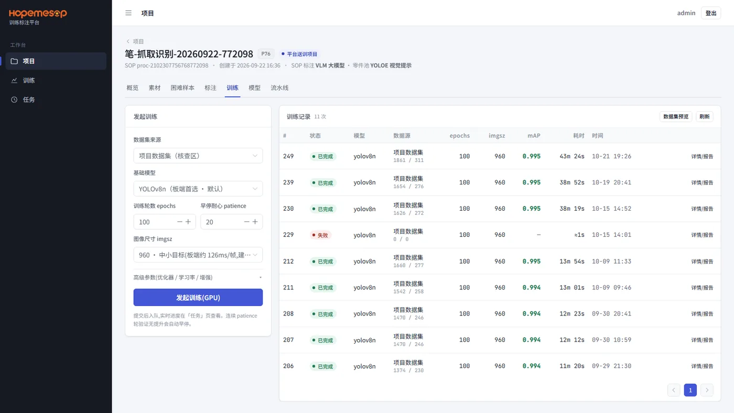Click the P76 project tag
734x413 pixels.
coord(266,54)
